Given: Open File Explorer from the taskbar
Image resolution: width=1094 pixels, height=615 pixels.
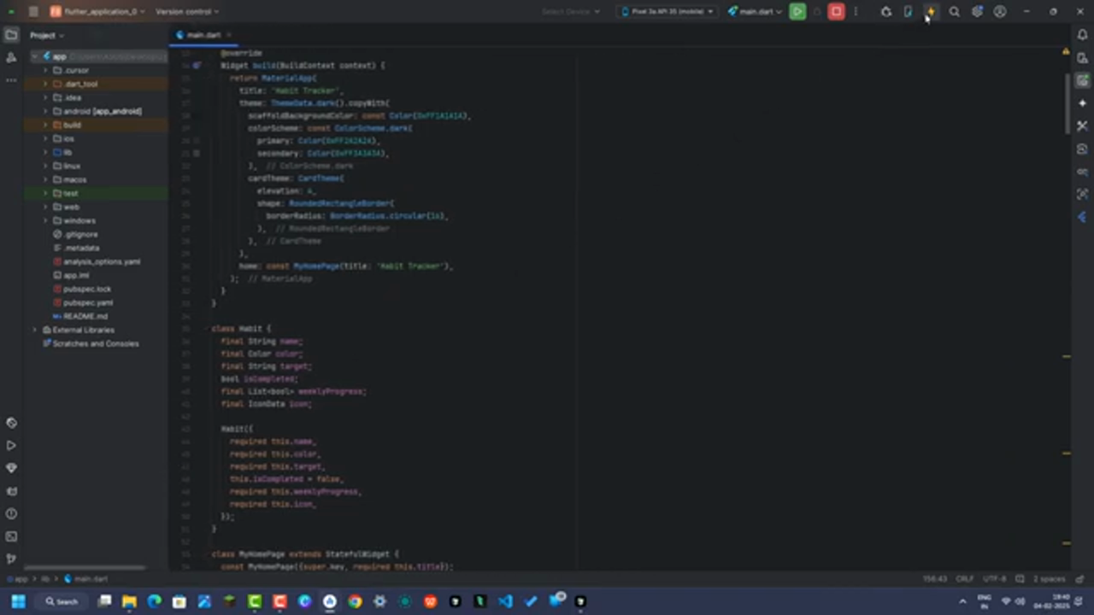Looking at the screenshot, I should (x=129, y=601).
